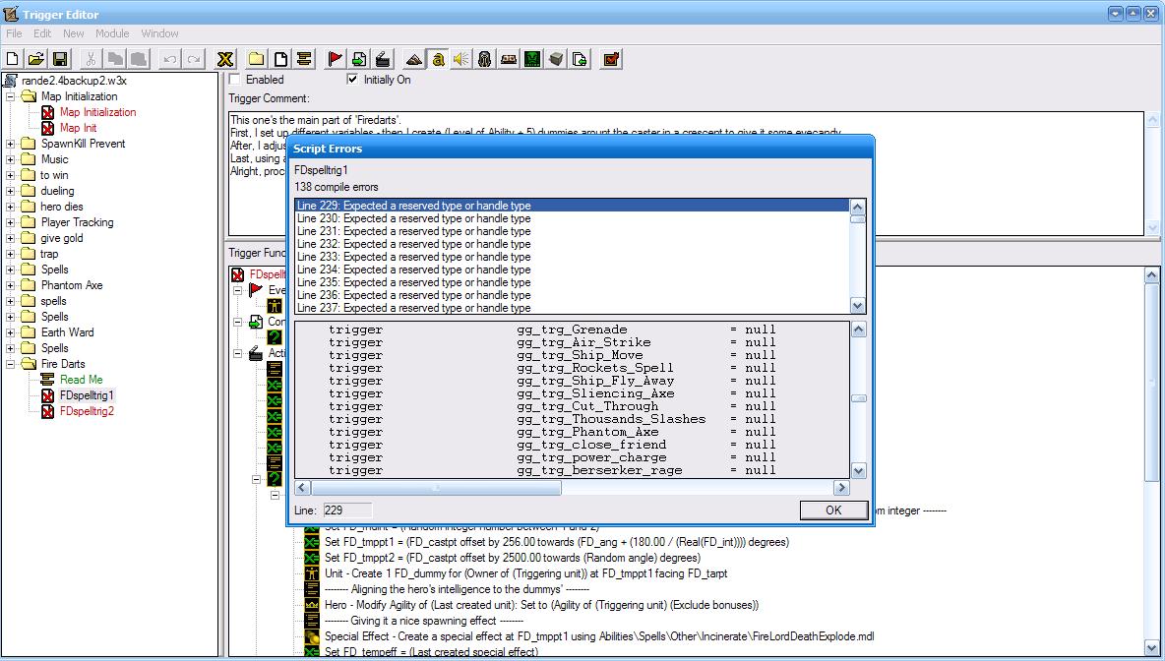Select the hero dies folder
The height and width of the screenshot is (661, 1165).
[x=62, y=207]
